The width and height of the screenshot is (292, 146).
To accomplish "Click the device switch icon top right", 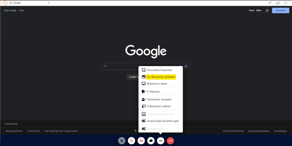I will point(278,3).
